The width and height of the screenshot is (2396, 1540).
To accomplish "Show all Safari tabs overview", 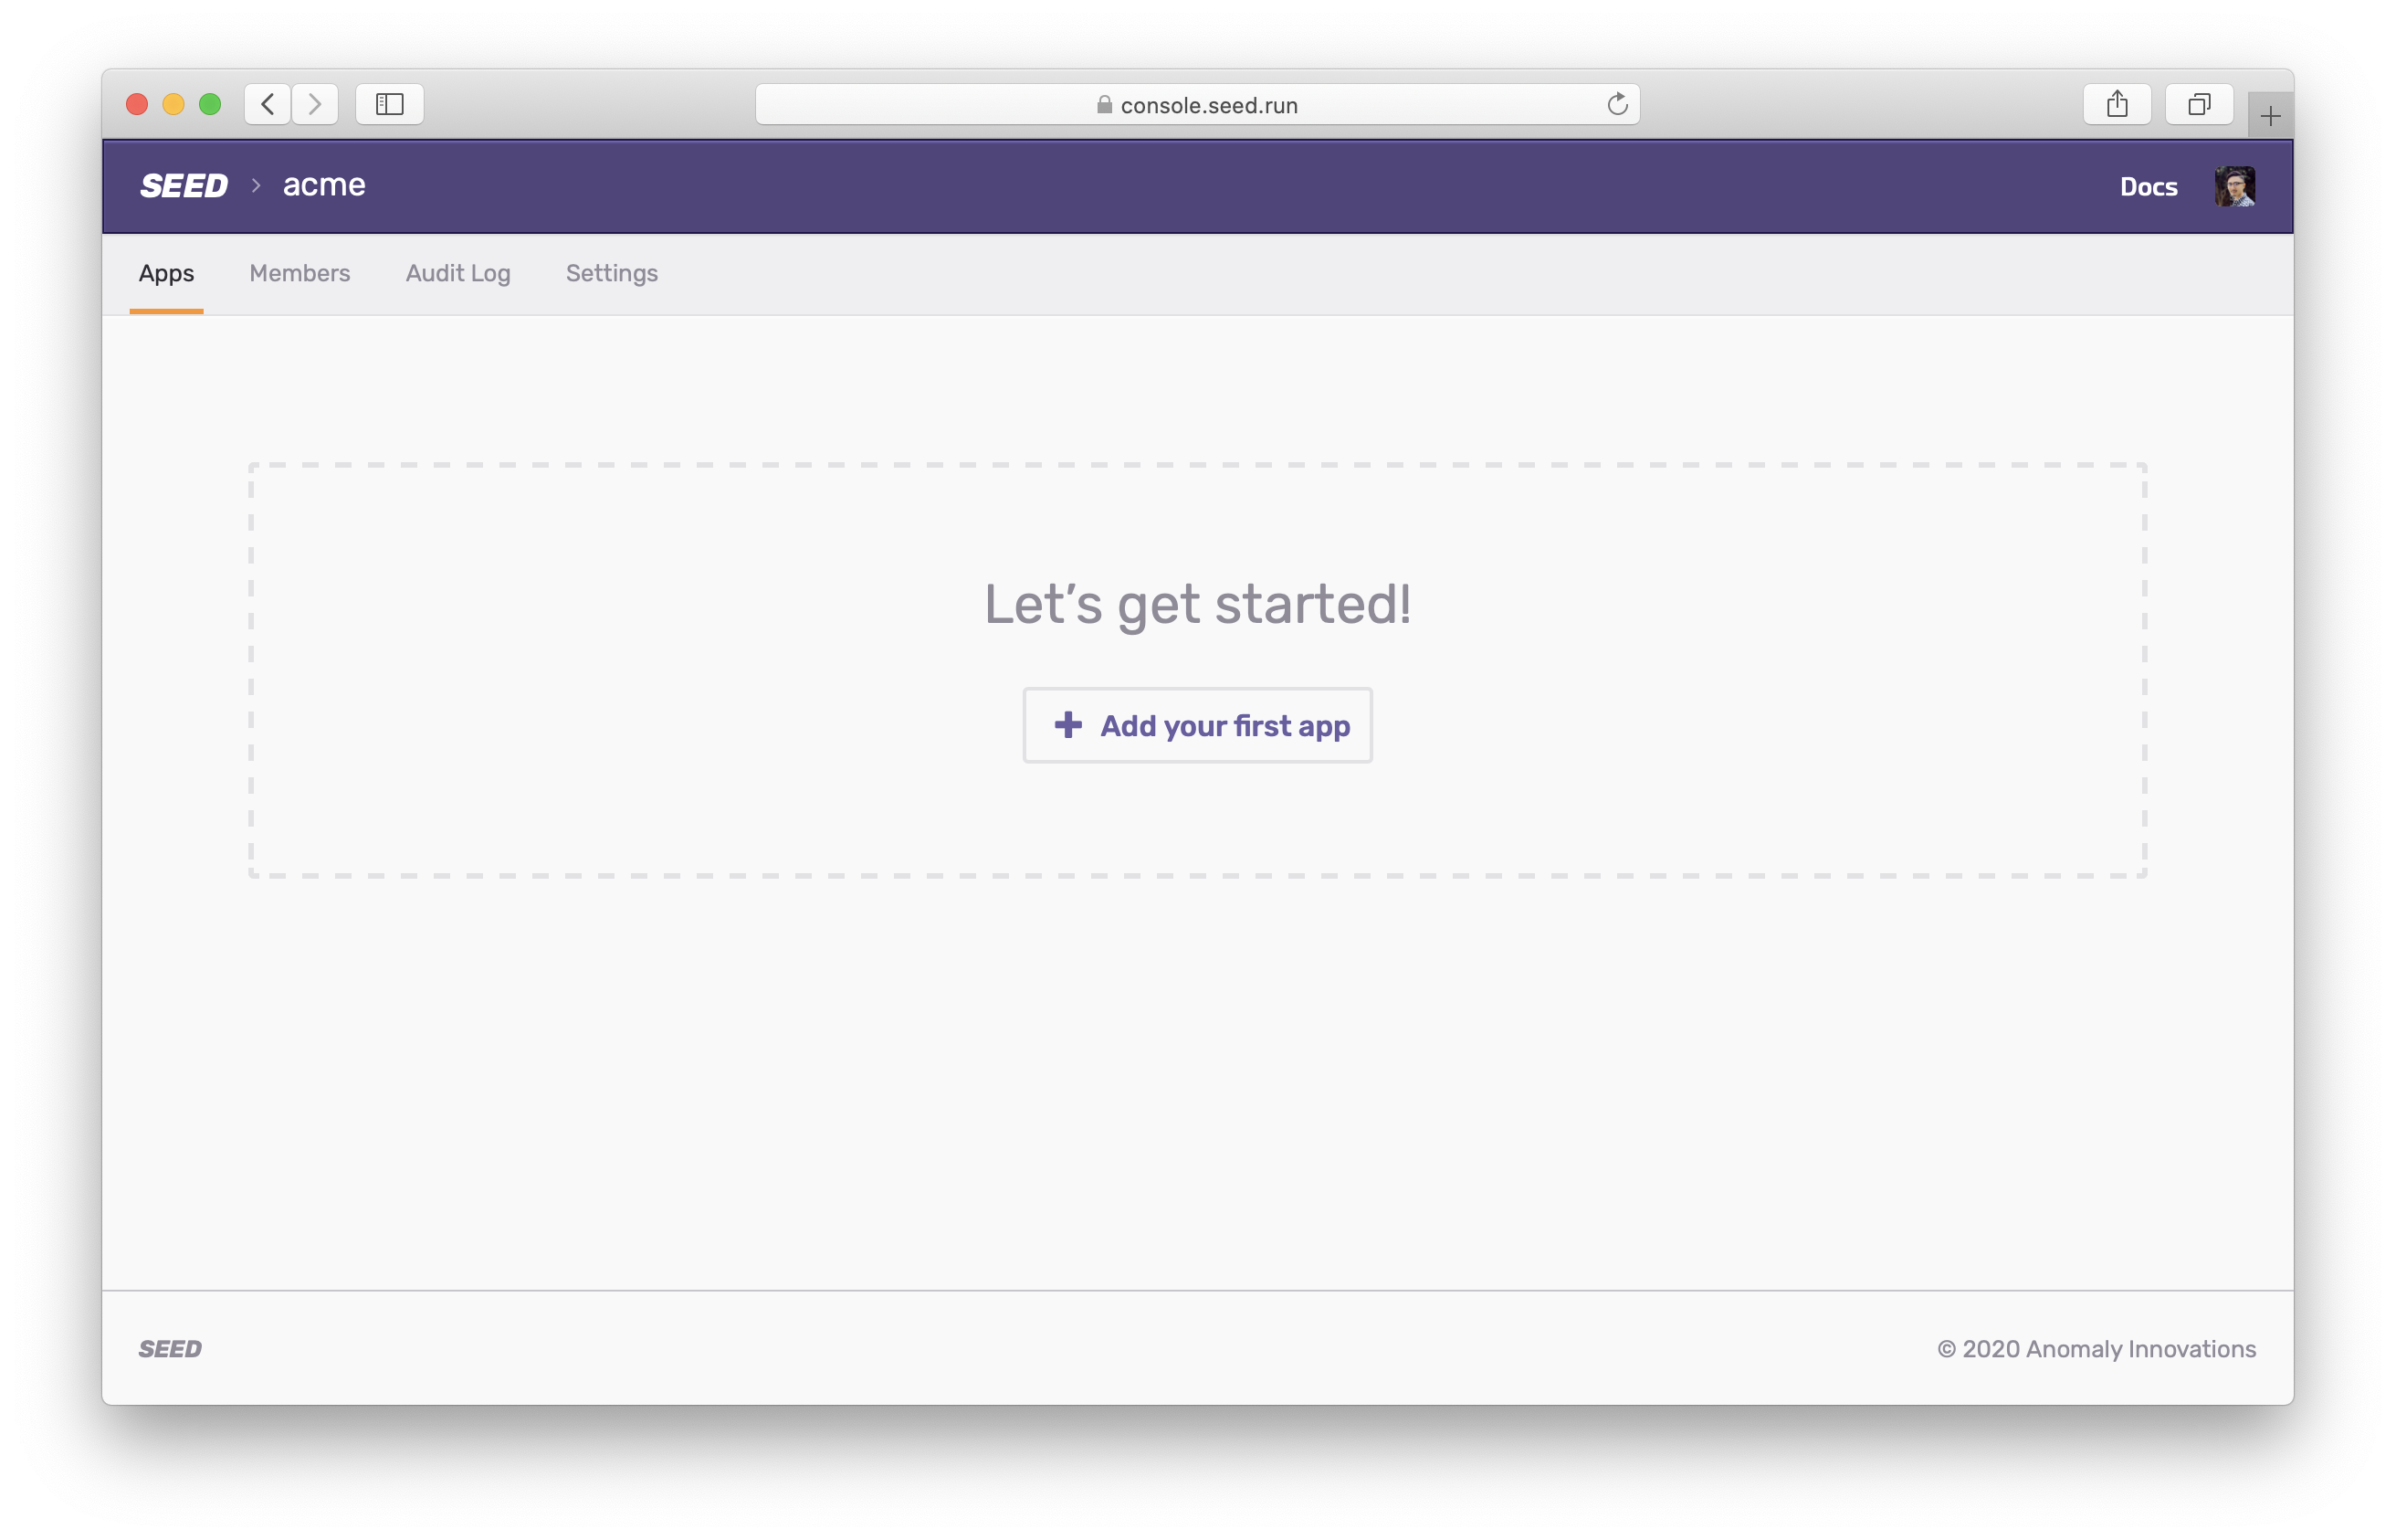I will coord(2199,104).
